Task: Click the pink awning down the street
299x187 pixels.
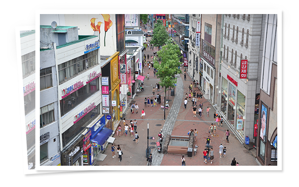Action: click(141, 78)
